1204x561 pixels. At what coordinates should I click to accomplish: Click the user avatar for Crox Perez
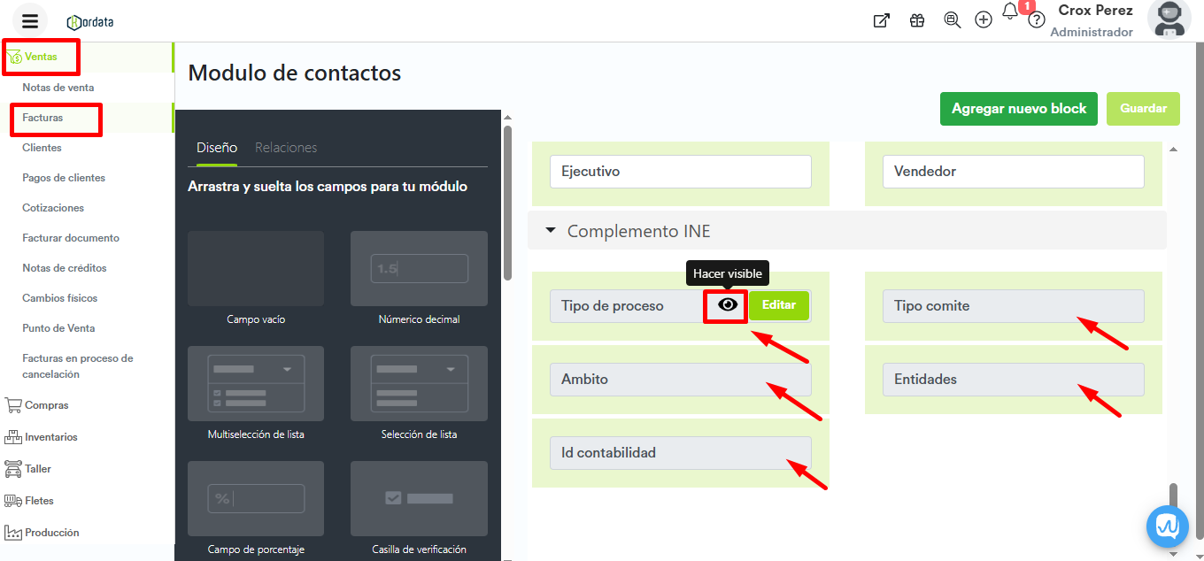click(x=1169, y=20)
